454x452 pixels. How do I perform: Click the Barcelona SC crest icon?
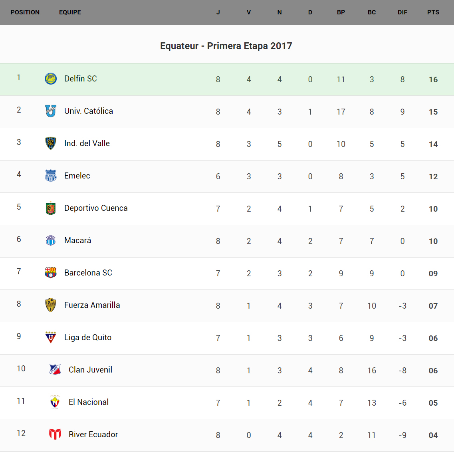tap(51, 273)
